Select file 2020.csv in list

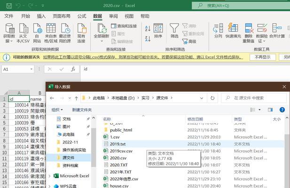pos(118,158)
